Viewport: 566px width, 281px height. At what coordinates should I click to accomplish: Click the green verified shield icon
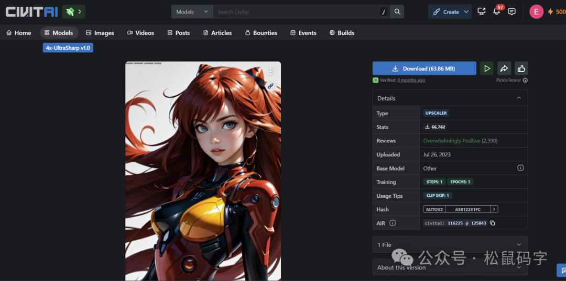tap(375, 81)
